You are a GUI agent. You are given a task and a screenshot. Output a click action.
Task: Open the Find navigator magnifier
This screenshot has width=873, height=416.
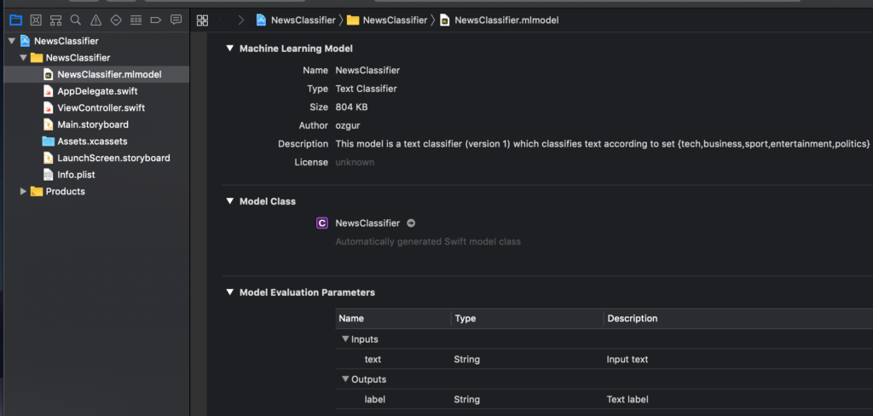point(76,20)
